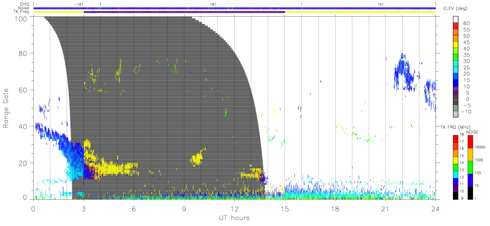Viewport: 490px width, 226px height.
Task: Click the blue Noise strip above the plot
Action: pyautogui.click(x=235, y=8)
